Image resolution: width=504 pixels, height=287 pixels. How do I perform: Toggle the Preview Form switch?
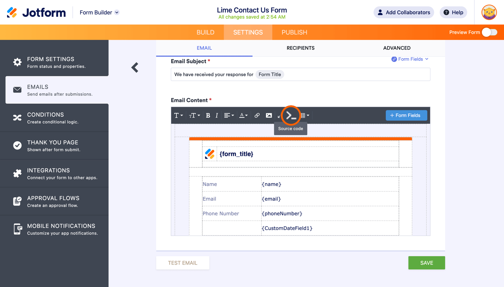(x=489, y=32)
